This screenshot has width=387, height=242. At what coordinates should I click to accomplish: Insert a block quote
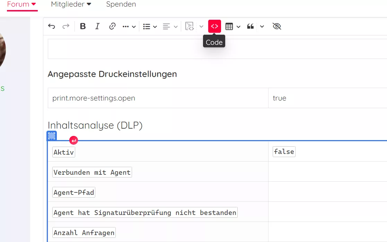[250, 26]
